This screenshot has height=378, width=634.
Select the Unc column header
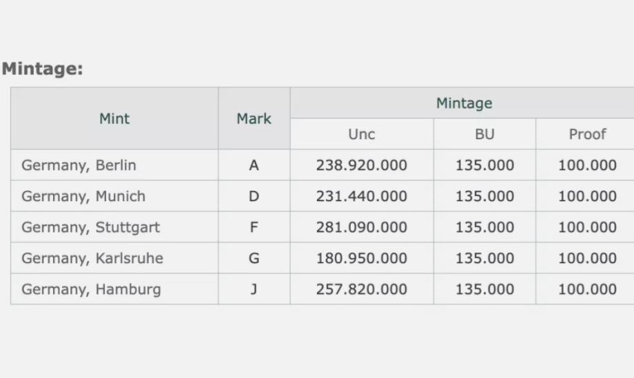click(361, 134)
